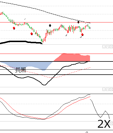Screen dimensions: 113x133
Task: Move the red-black oscillator panel down
Action: tap(104, 90)
